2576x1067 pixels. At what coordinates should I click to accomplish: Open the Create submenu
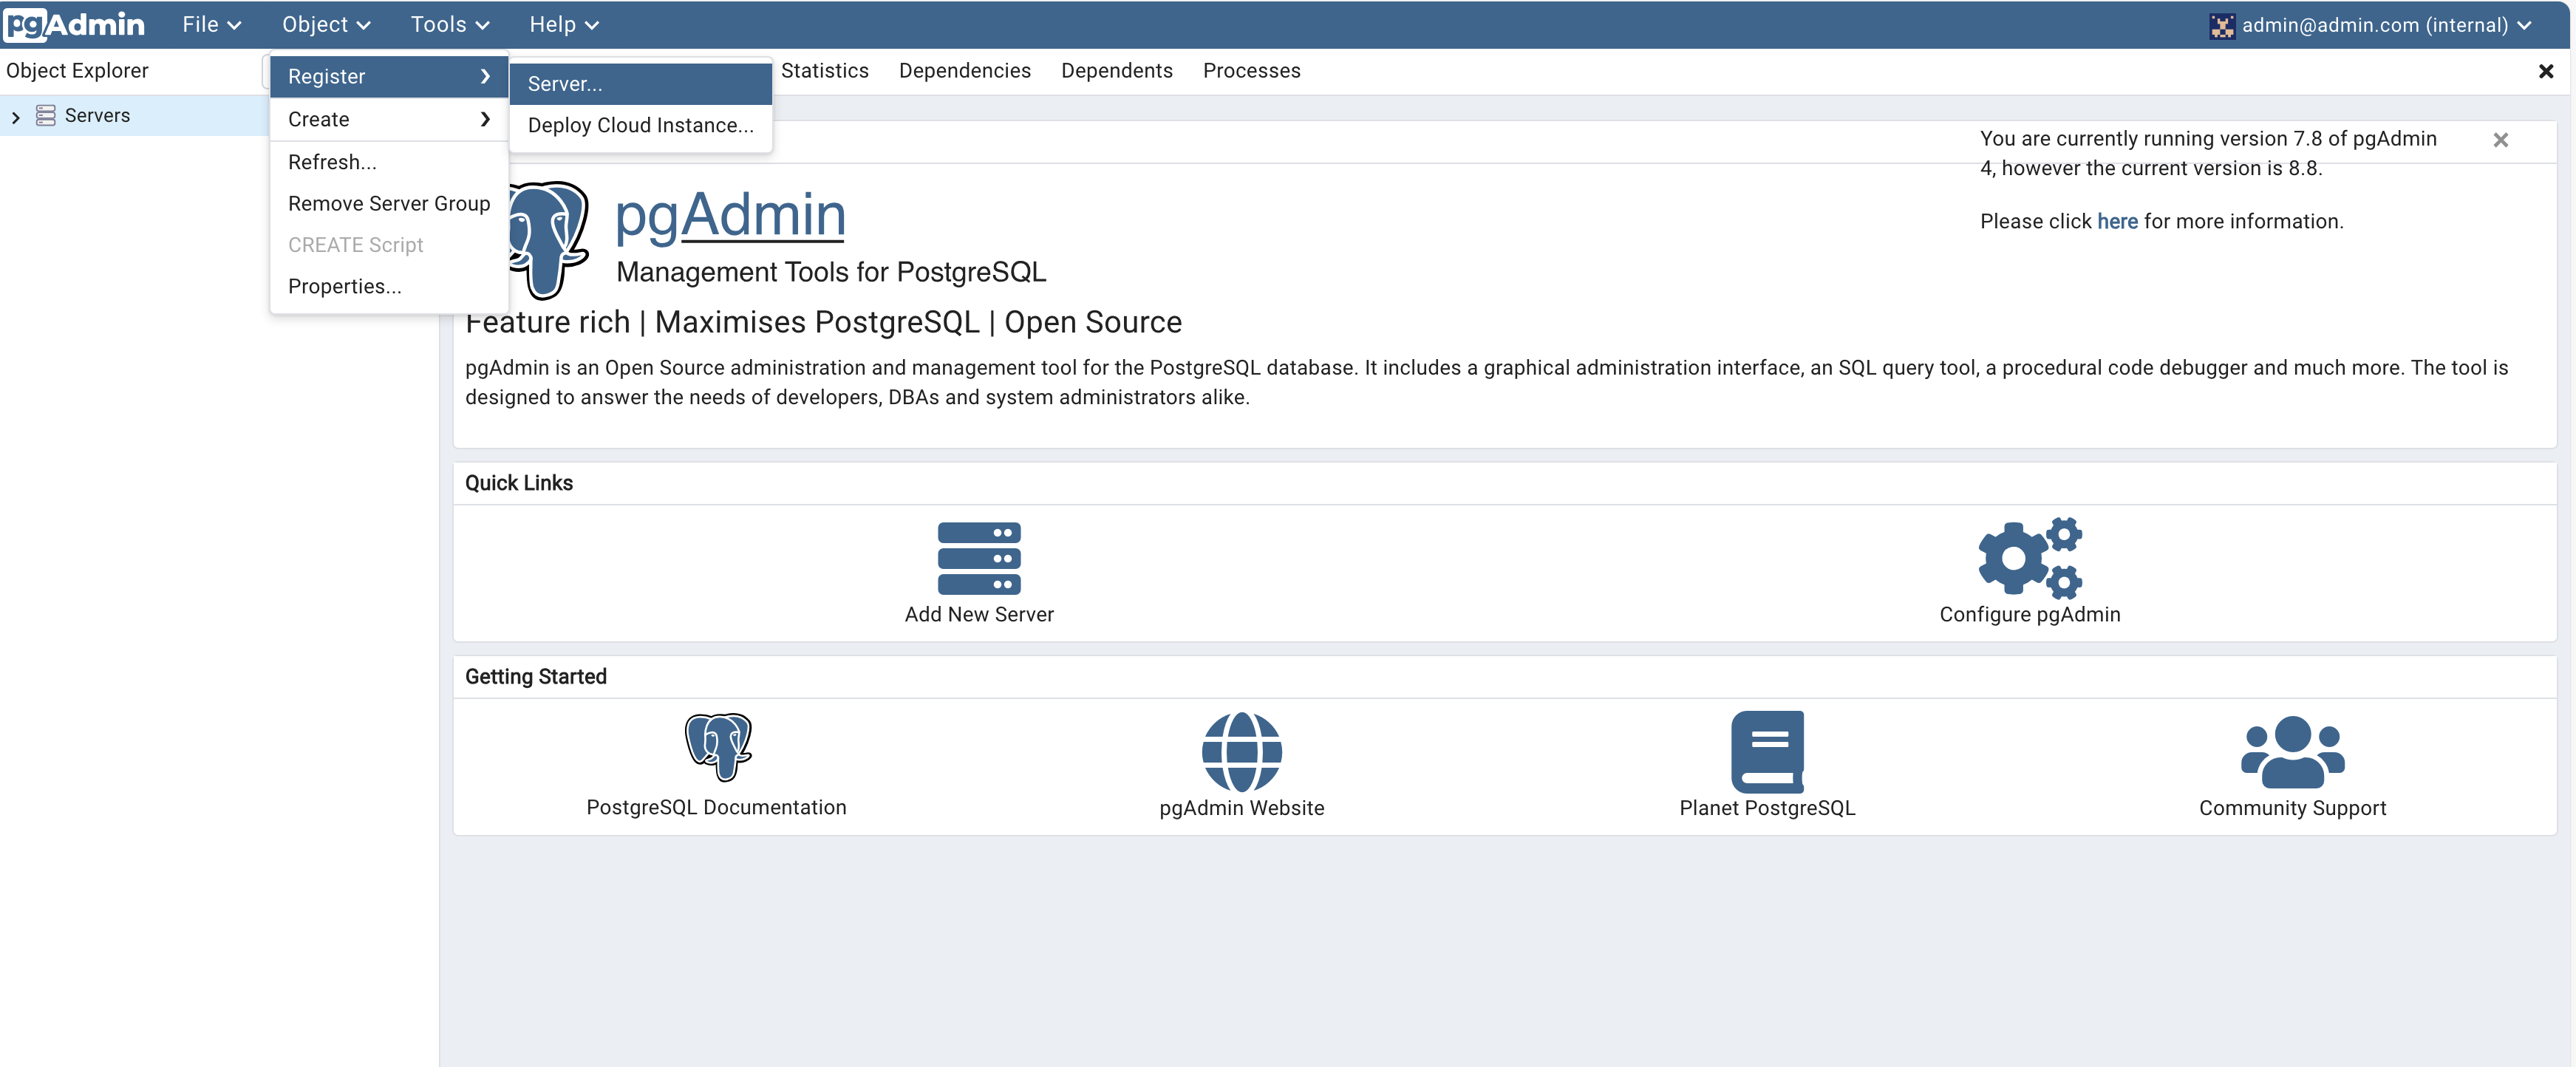point(389,119)
